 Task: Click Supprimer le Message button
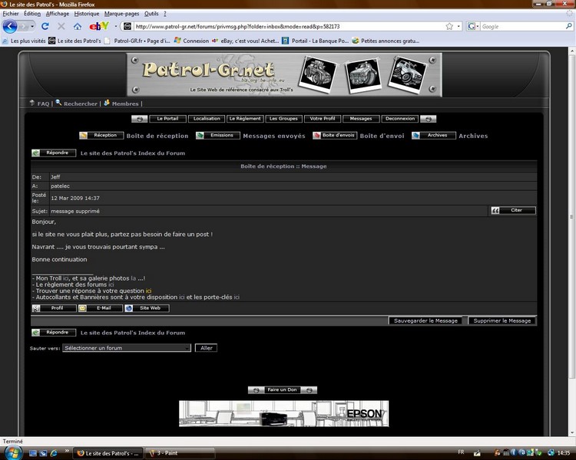[502, 320]
